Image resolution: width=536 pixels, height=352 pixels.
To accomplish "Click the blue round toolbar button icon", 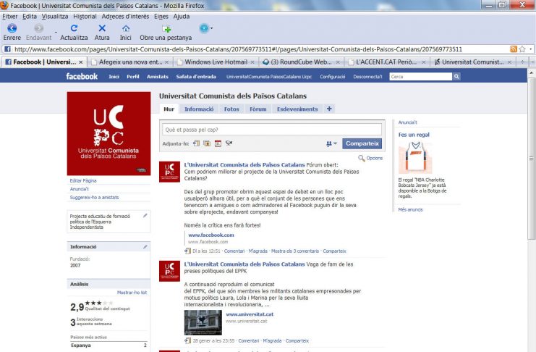I will click(204, 28).
